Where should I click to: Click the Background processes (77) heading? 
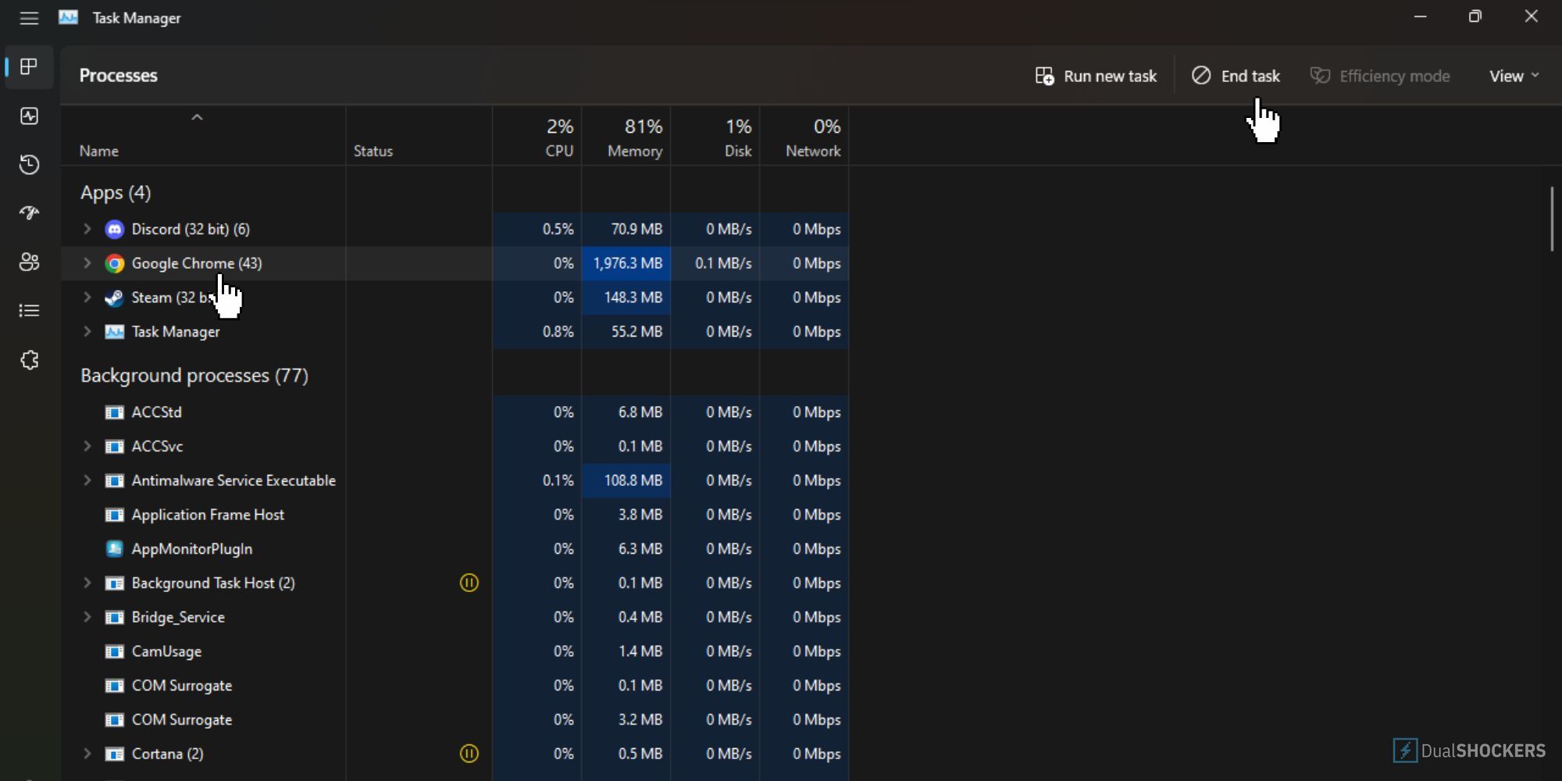click(194, 376)
